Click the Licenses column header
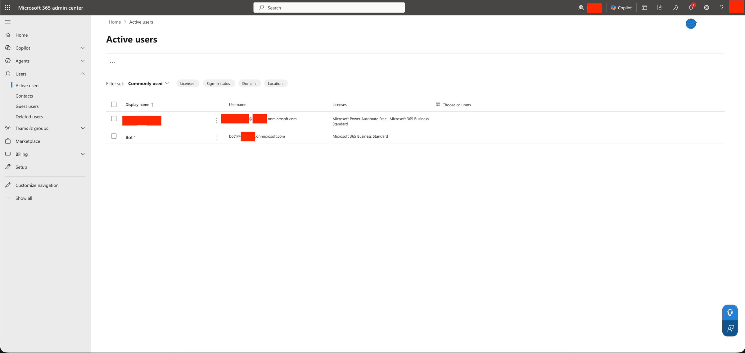745x353 pixels. [340, 105]
